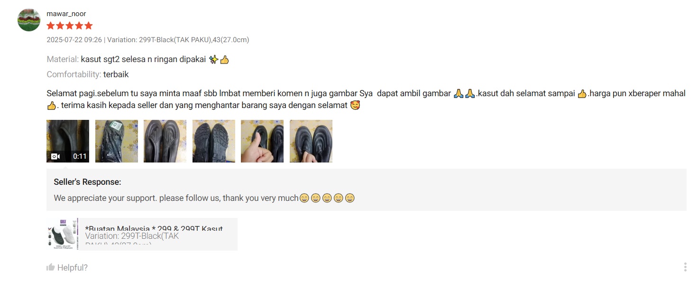Viewport: 698px width, 307px height.
Task: Click the thumbs-up Helpful icon
Action: pos(51,267)
